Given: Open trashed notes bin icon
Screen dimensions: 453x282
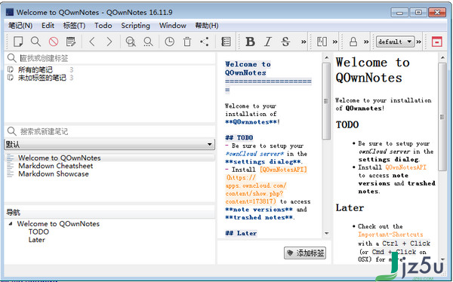Looking at the screenshot, I should point(187,42).
